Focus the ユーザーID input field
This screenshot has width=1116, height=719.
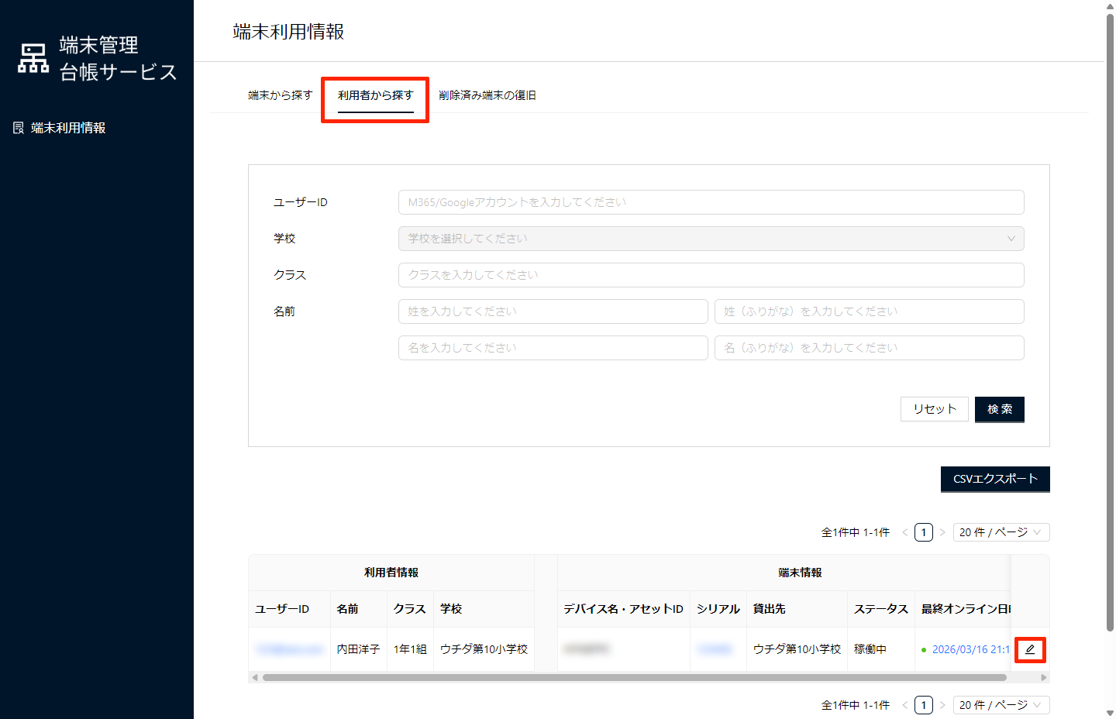[711, 202]
